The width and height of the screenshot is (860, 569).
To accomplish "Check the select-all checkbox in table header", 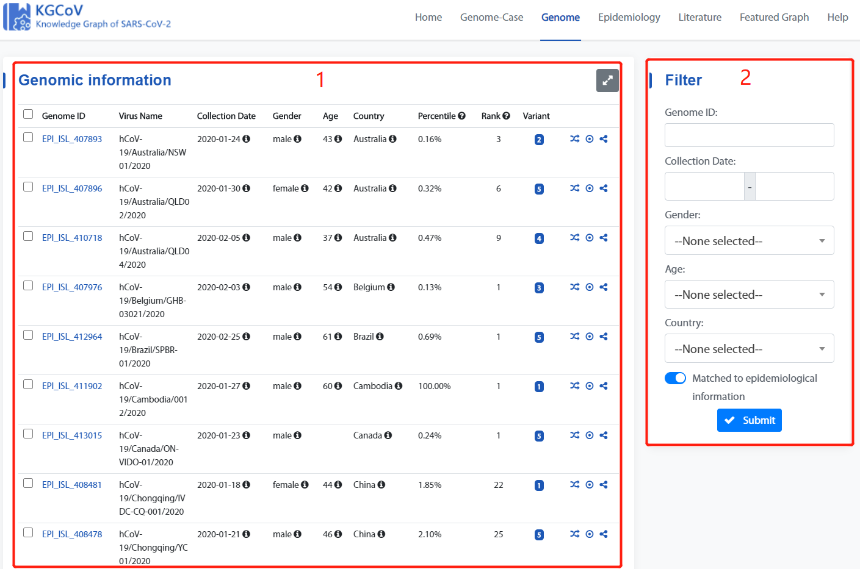I will click(x=28, y=115).
